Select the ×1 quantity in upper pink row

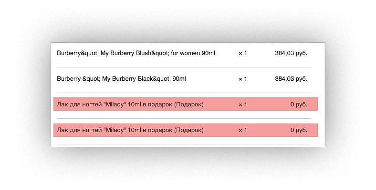pos(243,104)
